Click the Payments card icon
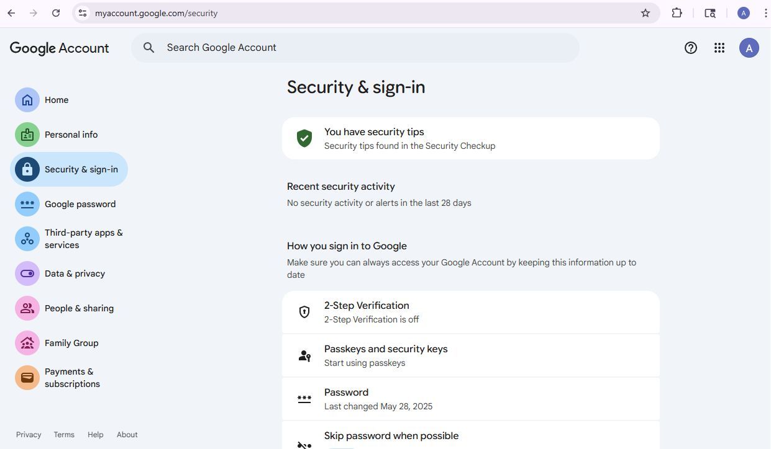This screenshot has width=771, height=449. [x=27, y=378]
